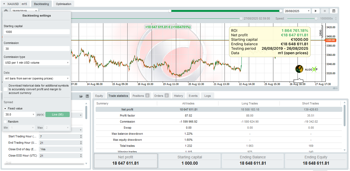Open the Orders tab

pos(161,96)
